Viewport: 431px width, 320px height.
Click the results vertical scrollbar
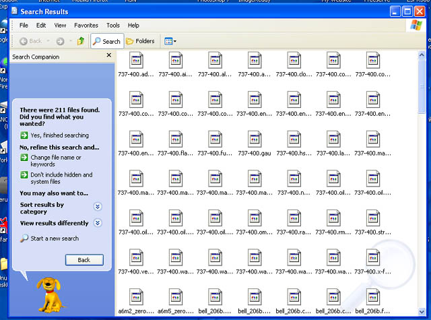(x=422, y=168)
